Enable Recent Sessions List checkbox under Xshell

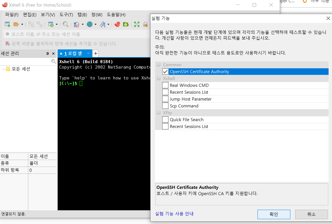coord(165,92)
